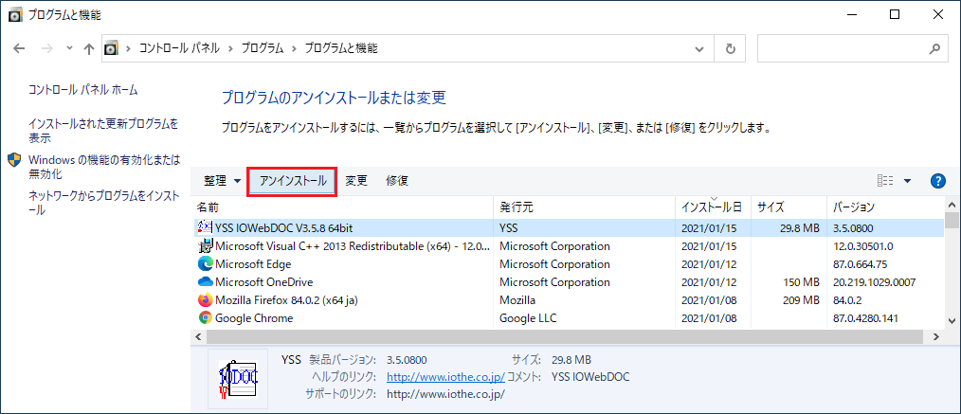Click the アンインストール button

tap(293, 181)
